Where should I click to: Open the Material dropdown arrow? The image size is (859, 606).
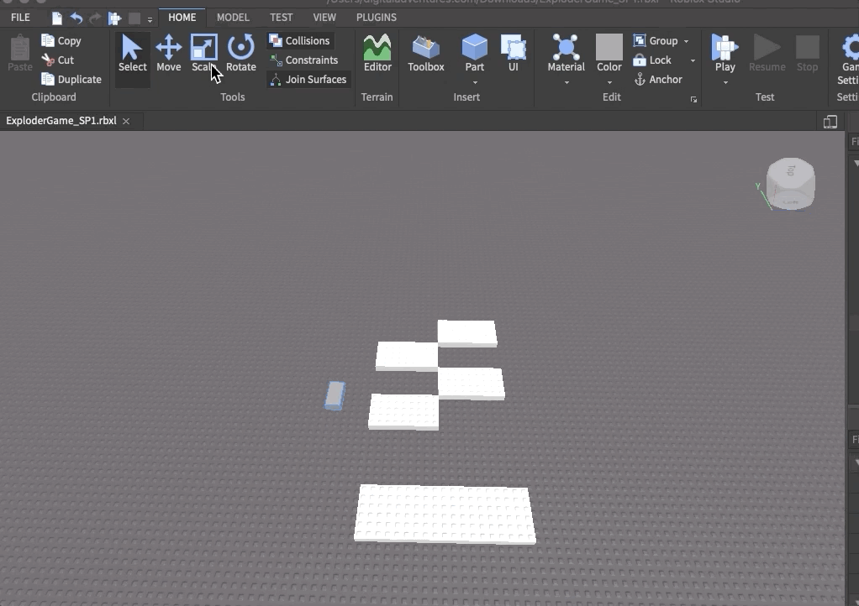567,82
